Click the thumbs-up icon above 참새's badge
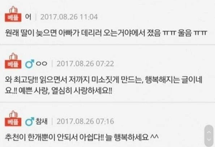 tap(13, 114)
